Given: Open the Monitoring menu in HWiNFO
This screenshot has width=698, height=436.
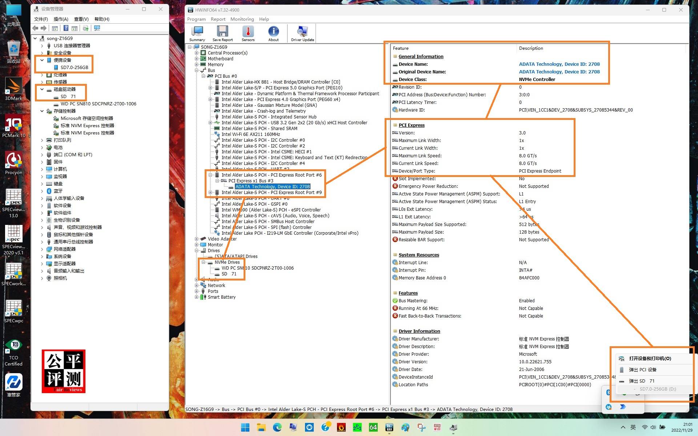Looking at the screenshot, I should (242, 19).
